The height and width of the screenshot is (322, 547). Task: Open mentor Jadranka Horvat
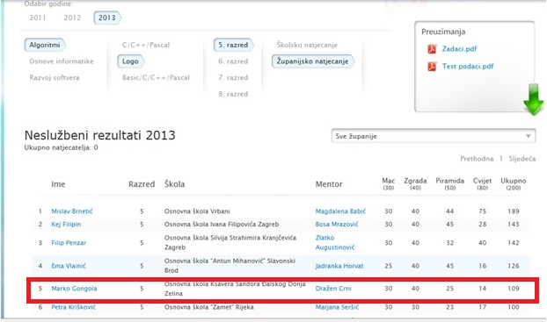[339, 266]
